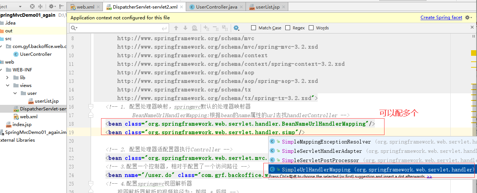Screen dimensions: 477x193
Task: Click the web.xml tab file icon
Action: pos(73,7)
